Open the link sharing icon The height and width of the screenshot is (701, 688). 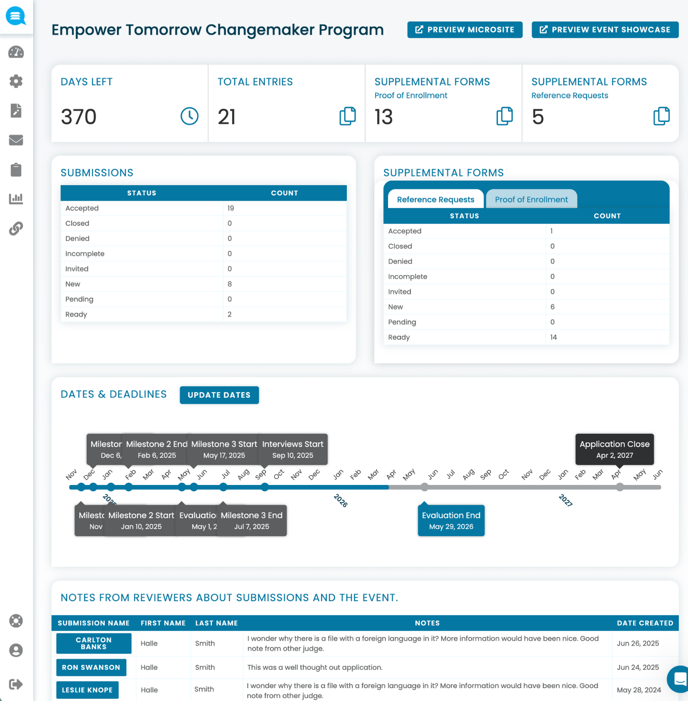16,229
